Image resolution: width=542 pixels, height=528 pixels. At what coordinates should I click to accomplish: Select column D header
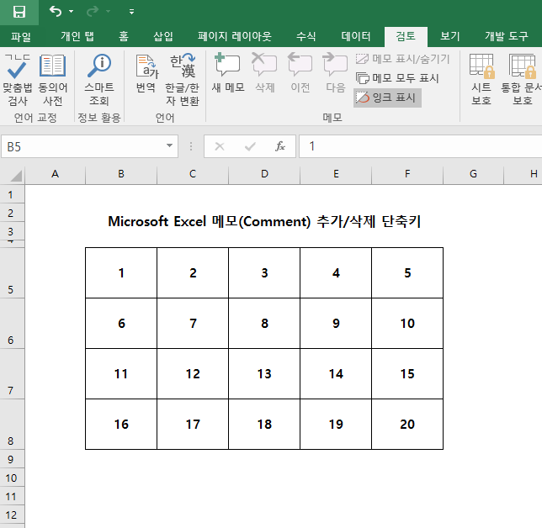pyautogui.click(x=264, y=174)
